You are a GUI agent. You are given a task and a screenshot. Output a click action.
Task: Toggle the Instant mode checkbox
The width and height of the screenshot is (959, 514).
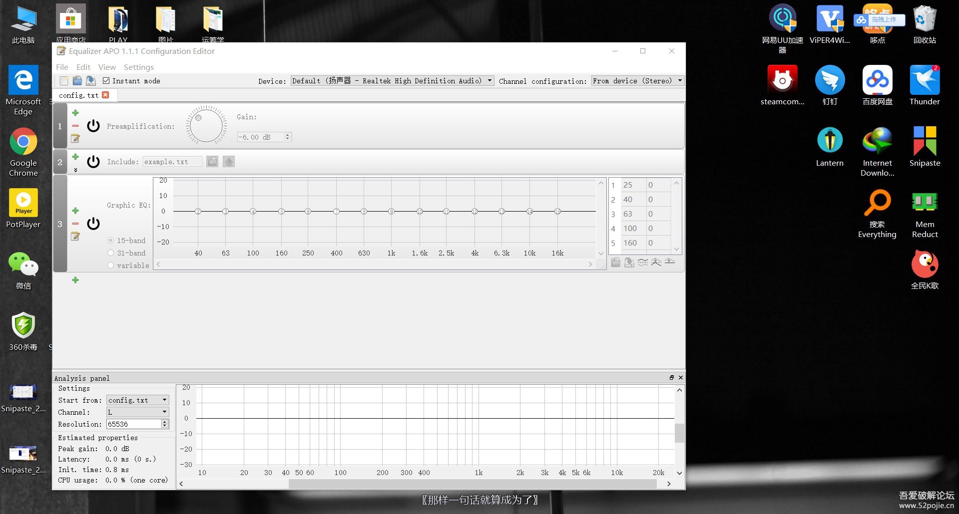[106, 81]
